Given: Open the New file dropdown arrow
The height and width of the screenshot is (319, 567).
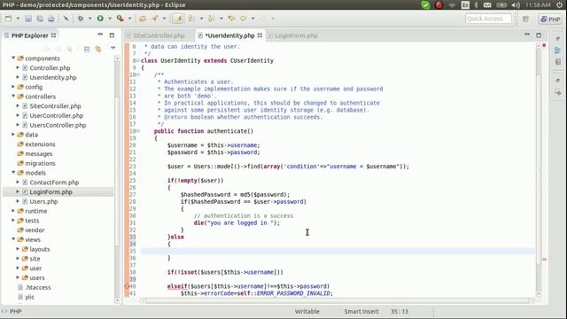Looking at the screenshot, I should pos(18,19).
